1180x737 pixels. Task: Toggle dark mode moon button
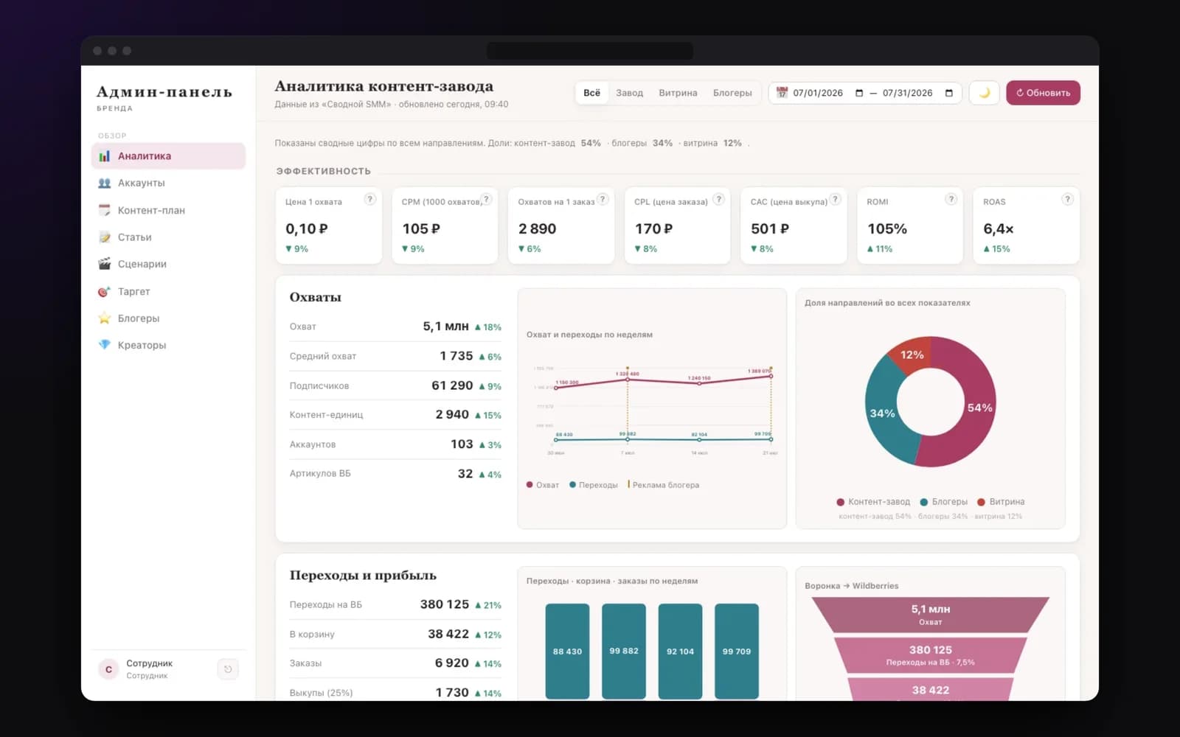click(984, 93)
